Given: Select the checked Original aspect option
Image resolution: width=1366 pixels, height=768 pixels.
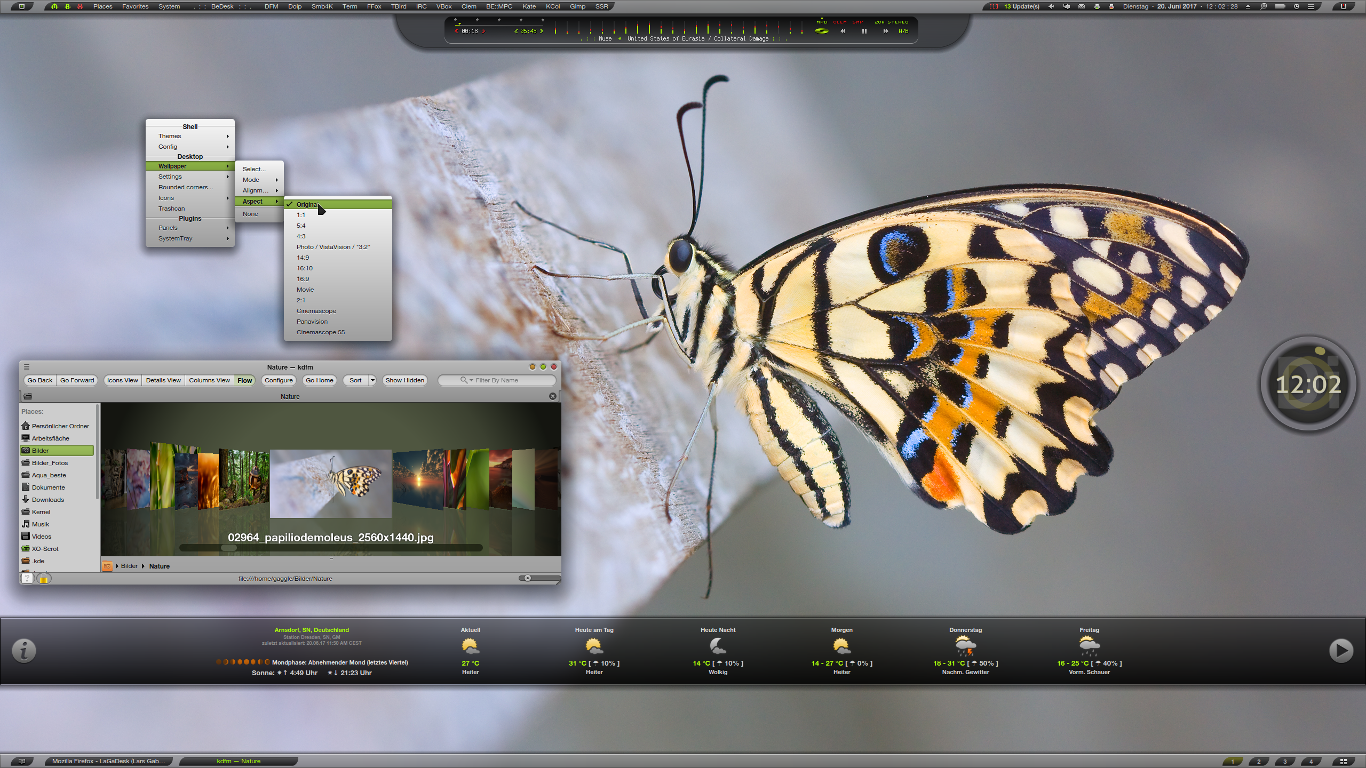Looking at the screenshot, I should 338,204.
